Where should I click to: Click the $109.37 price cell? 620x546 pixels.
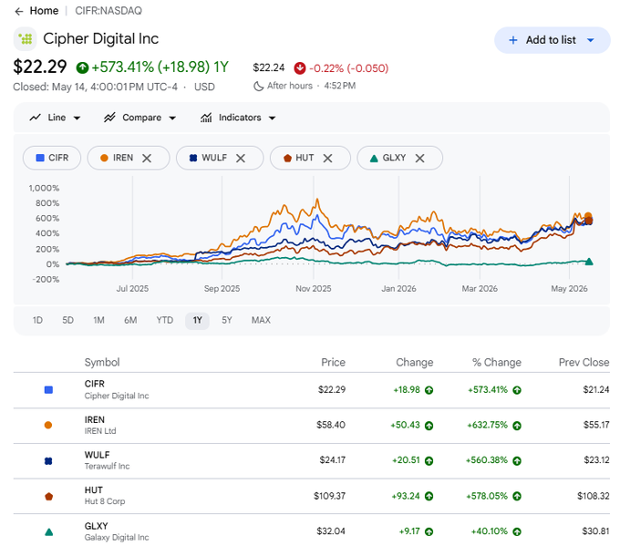tap(329, 496)
